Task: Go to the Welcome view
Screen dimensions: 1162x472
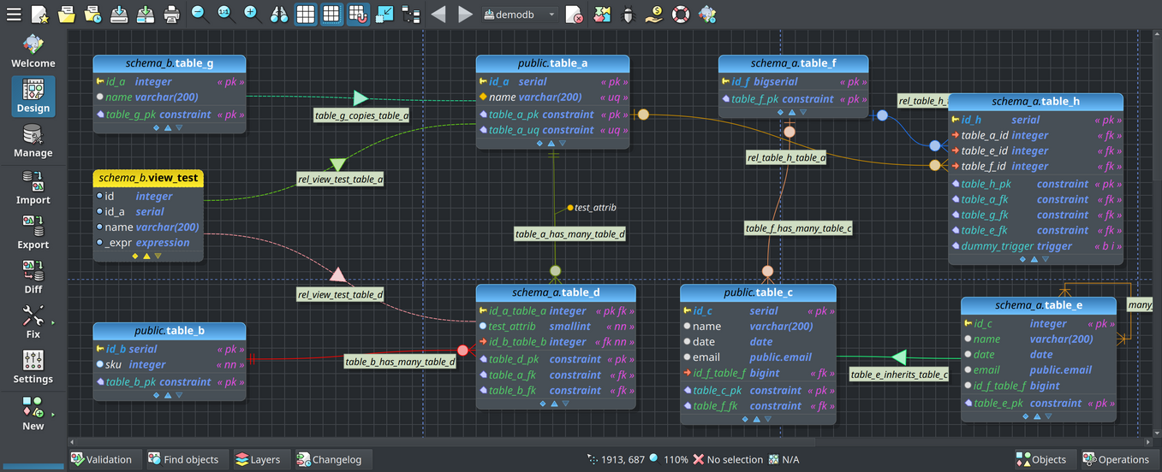Action: point(33,51)
